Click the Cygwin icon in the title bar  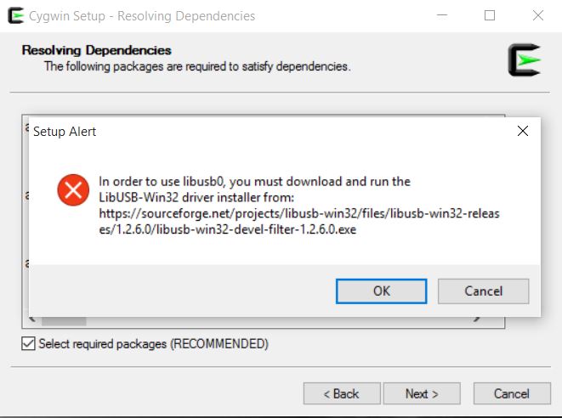click(x=16, y=15)
